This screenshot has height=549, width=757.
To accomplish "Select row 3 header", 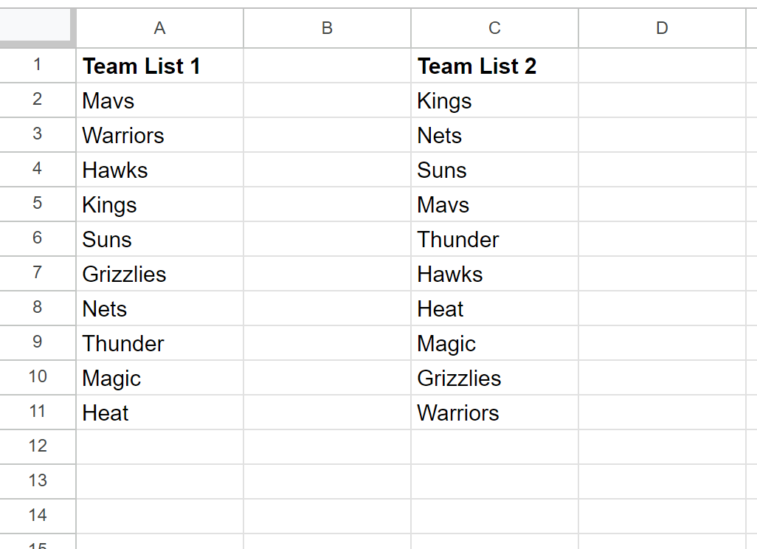I will tap(38, 135).
